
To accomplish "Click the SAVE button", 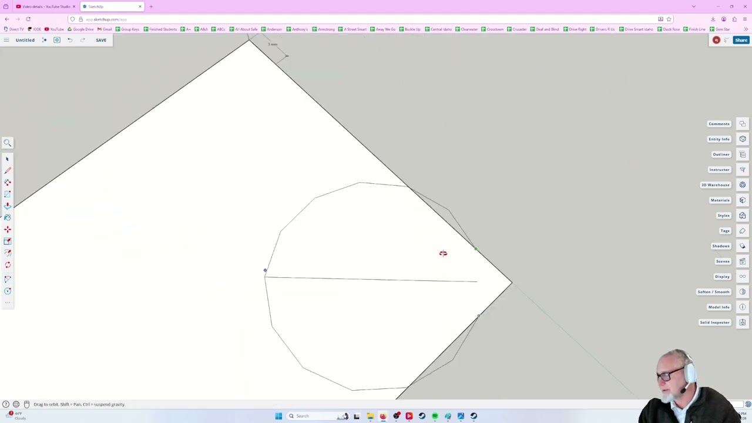I will (x=101, y=40).
